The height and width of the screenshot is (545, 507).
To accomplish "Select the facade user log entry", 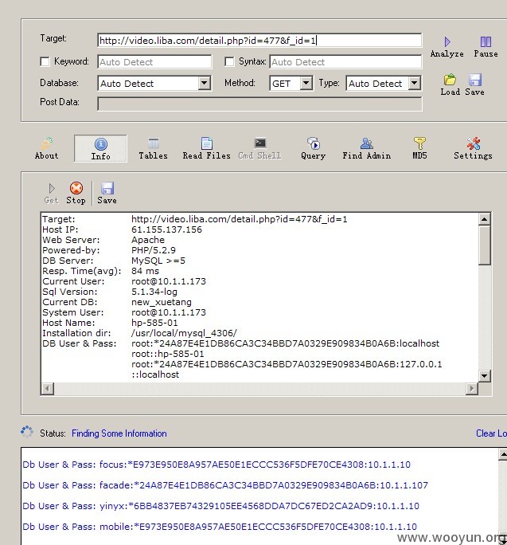I will [x=225, y=485].
